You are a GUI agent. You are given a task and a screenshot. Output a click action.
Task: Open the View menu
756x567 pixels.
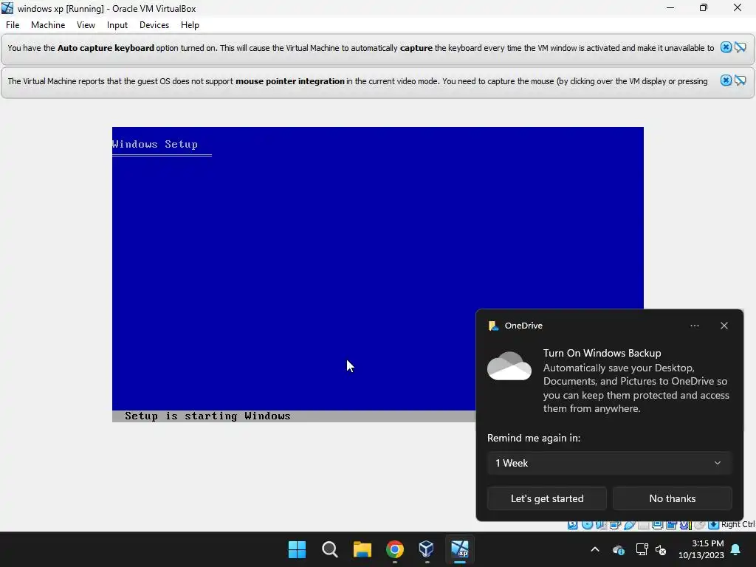86,25
